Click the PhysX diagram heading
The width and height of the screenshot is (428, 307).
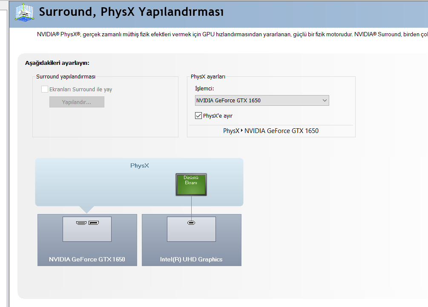pyautogui.click(x=140, y=166)
